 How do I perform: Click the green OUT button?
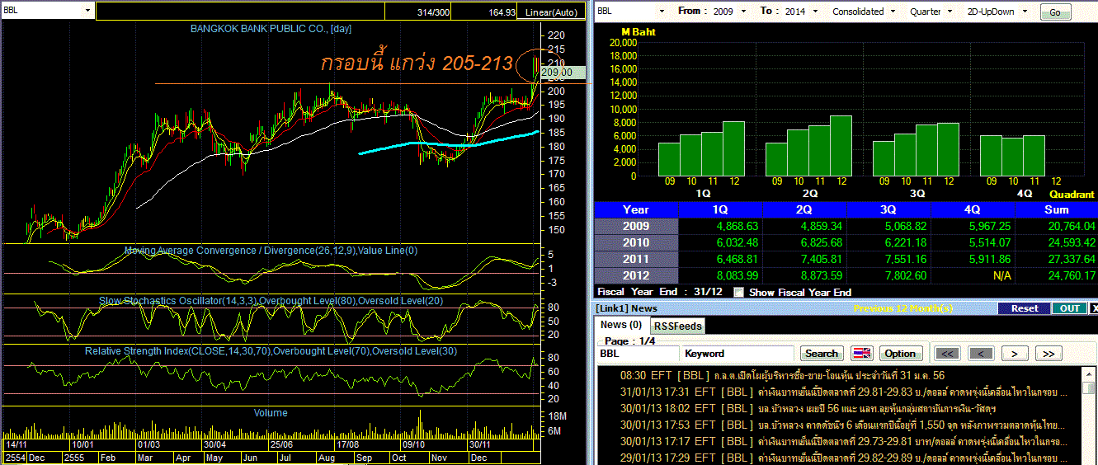1070,308
